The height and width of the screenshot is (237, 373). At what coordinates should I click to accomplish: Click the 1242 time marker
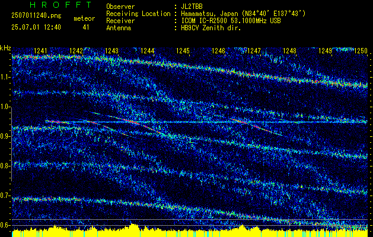76,51
